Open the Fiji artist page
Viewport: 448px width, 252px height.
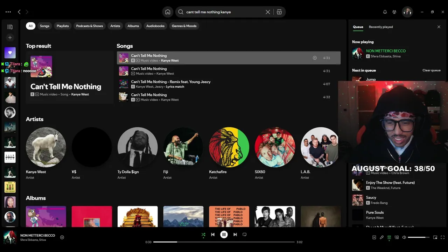pyautogui.click(x=183, y=147)
